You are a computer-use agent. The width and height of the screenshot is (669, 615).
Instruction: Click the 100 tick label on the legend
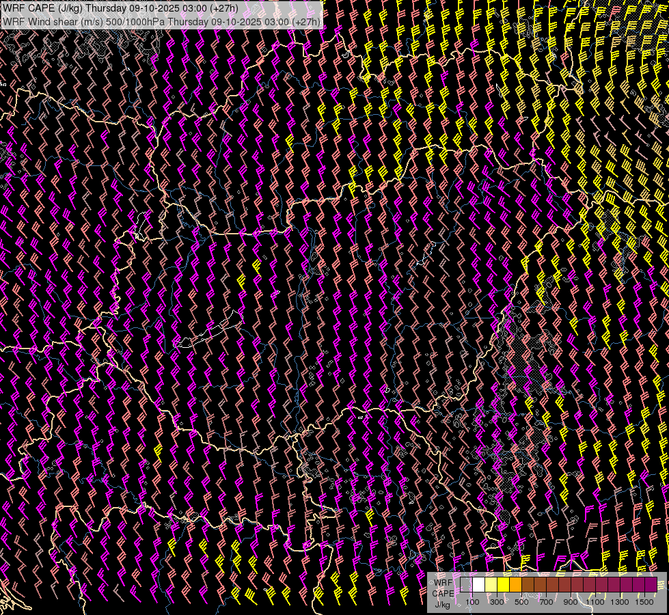[x=472, y=602]
